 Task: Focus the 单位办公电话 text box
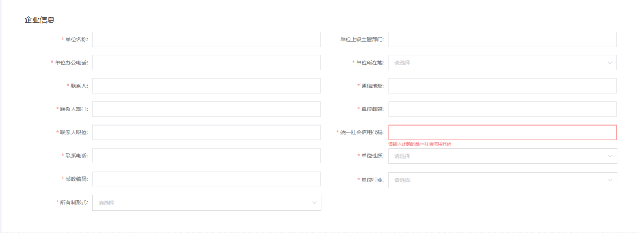206,63
